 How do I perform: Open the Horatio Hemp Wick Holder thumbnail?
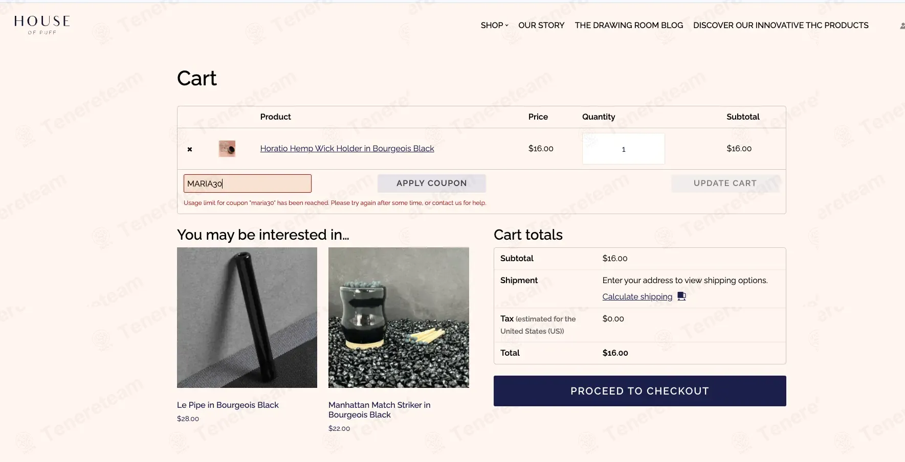tap(227, 149)
